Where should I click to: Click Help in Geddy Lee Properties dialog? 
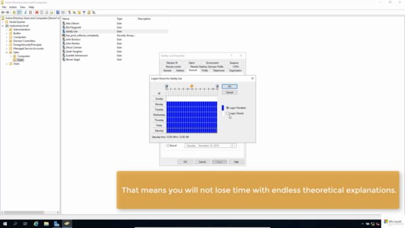236,162
